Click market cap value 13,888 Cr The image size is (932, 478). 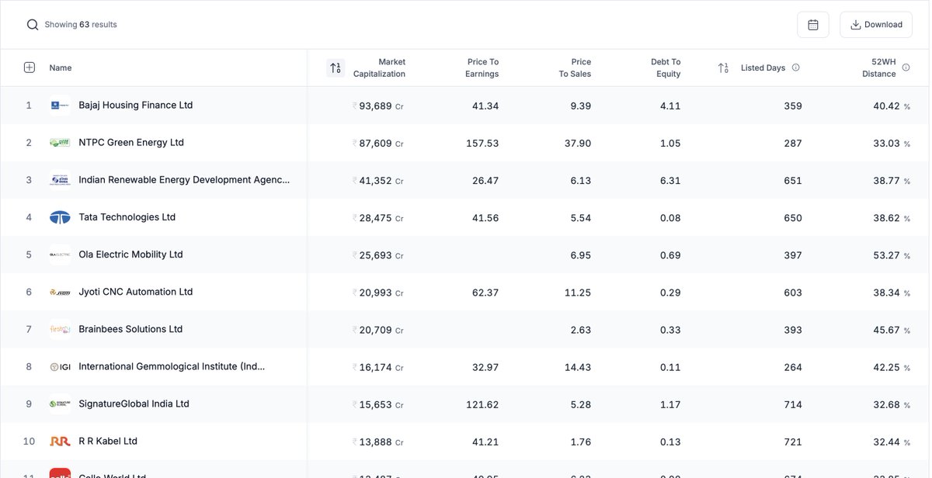[378, 441]
